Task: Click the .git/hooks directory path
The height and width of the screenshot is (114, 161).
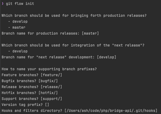Action: pyautogui.click(x=111, y=111)
